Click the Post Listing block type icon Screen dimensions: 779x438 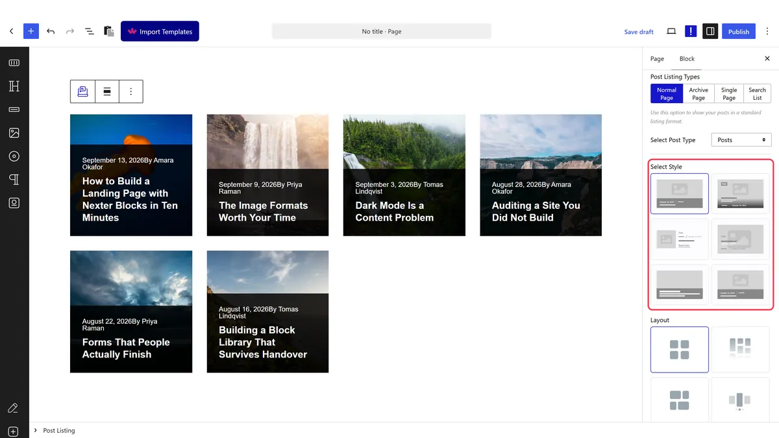point(82,91)
